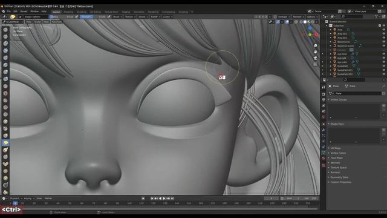Image resolution: width=387 pixels, height=218 pixels.
Task: Select the Pinch brush tool
Action: click(x=5, y=129)
